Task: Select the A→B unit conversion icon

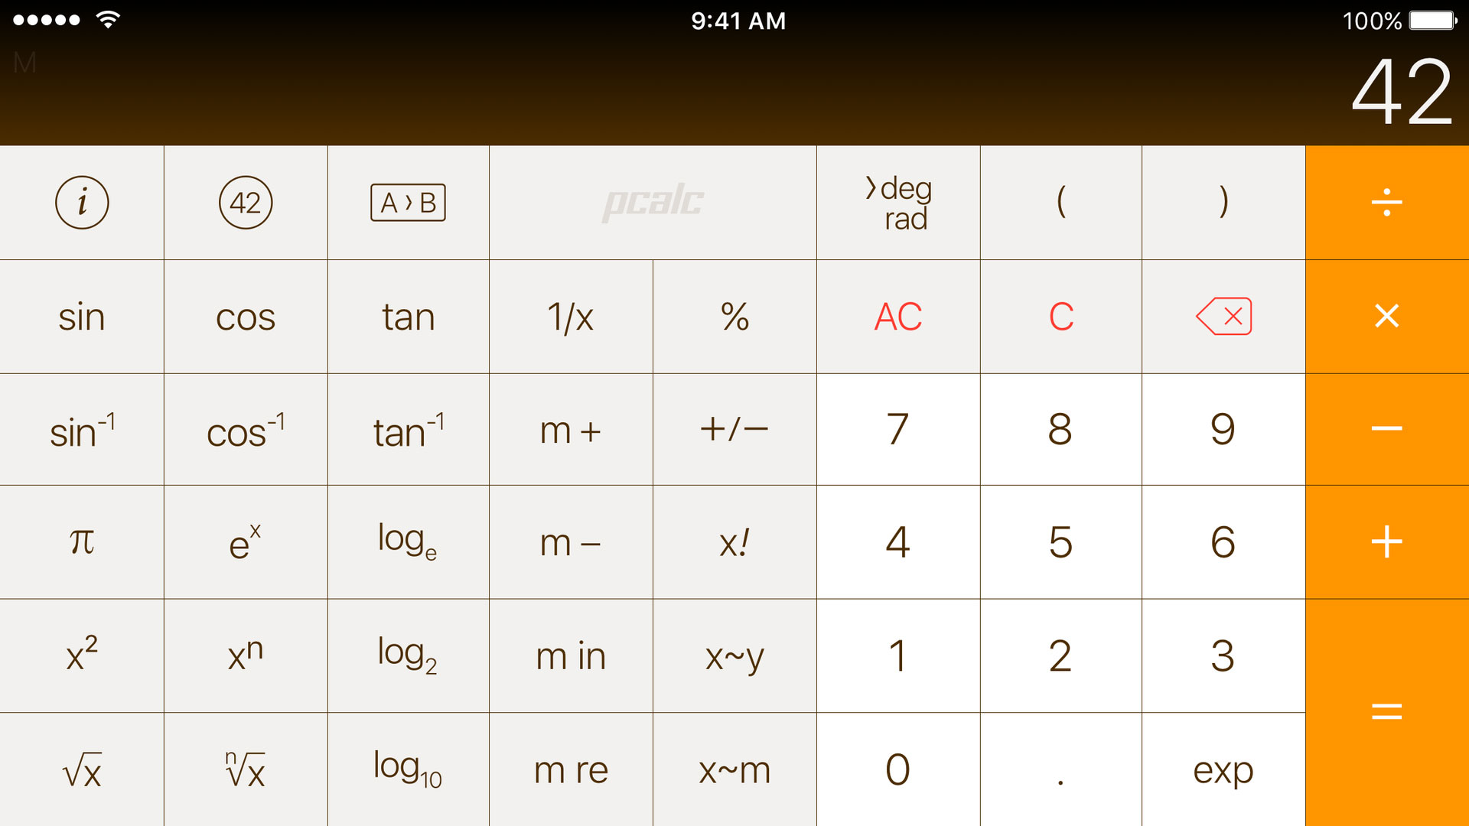Action: click(x=408, y=200)
